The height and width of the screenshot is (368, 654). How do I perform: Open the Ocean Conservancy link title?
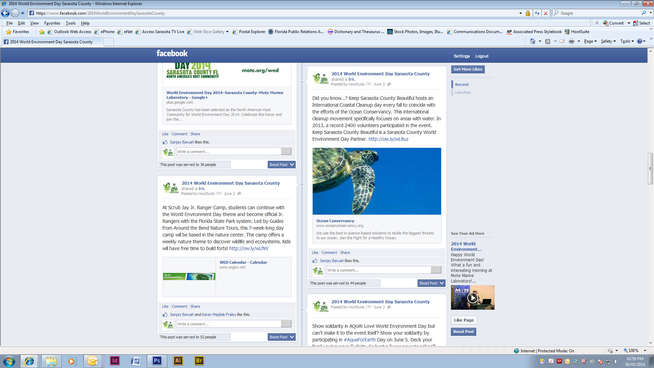pyautogui.click(x=335, y=221)
